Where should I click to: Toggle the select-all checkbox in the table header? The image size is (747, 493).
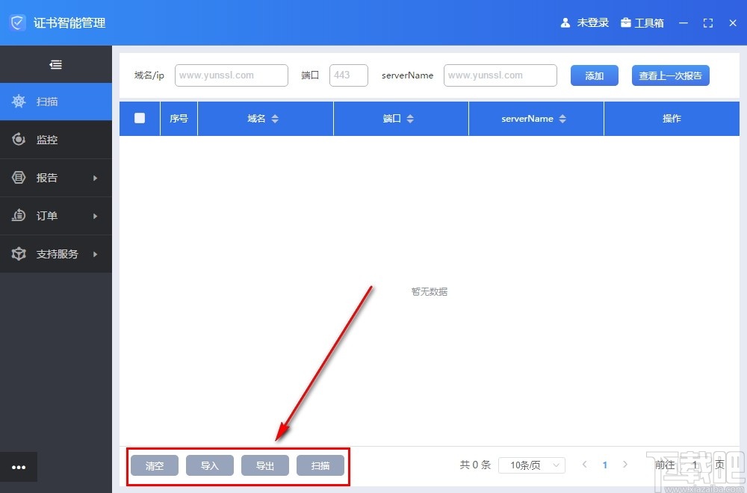(x=139, y=118)
